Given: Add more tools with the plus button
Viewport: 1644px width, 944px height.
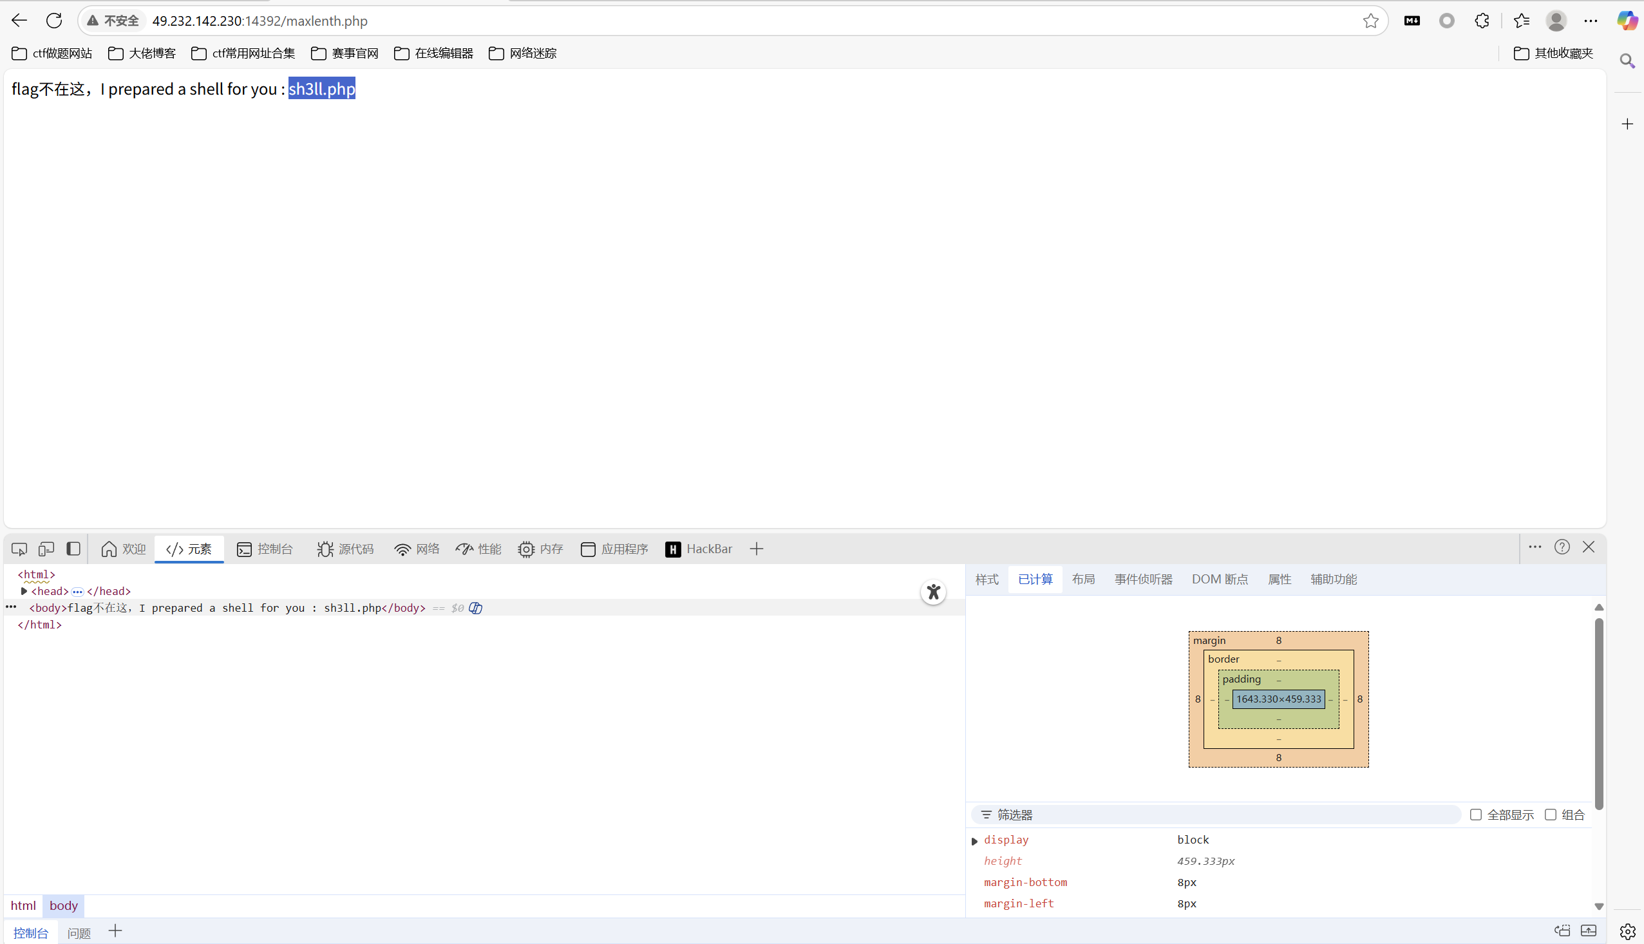Looking at the screenshot, I should (x=756, y=549).
